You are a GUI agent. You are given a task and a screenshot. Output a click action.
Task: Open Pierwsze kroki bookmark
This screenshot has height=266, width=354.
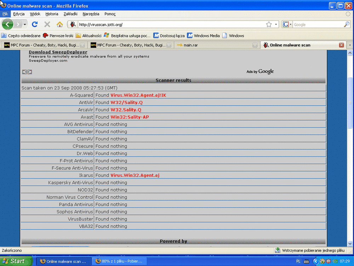pyautogui.click(x=58, y=36)
